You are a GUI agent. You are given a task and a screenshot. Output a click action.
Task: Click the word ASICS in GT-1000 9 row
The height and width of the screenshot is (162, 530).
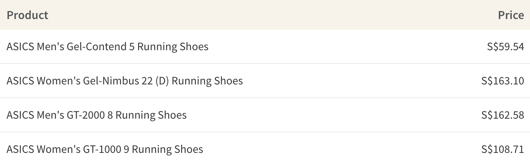20,149
